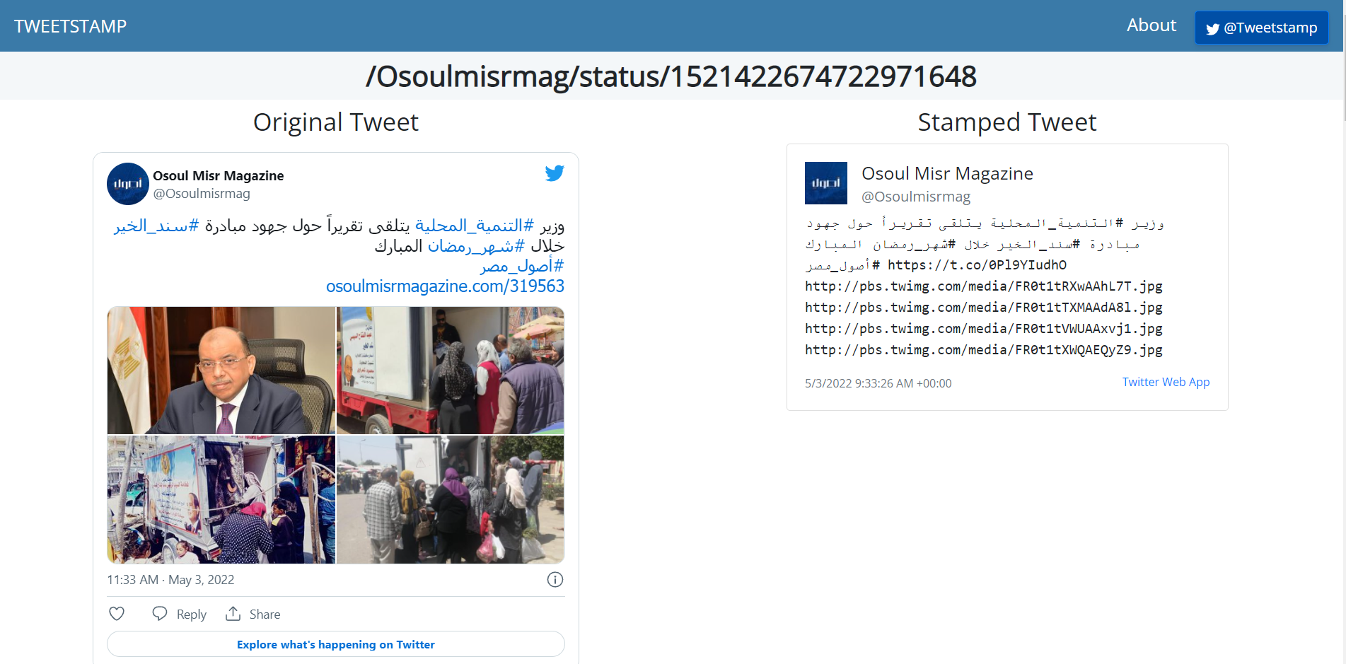
Task: Click the share upload arrow icon
Action: (233, 613)
